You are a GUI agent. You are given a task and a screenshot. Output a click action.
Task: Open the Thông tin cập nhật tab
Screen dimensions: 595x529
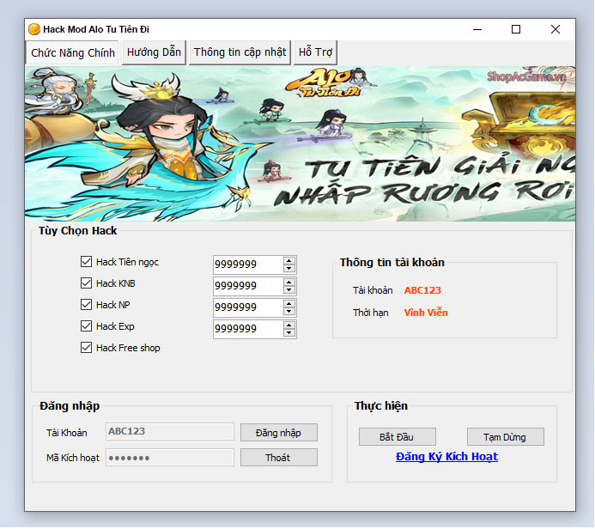(240, 52)
